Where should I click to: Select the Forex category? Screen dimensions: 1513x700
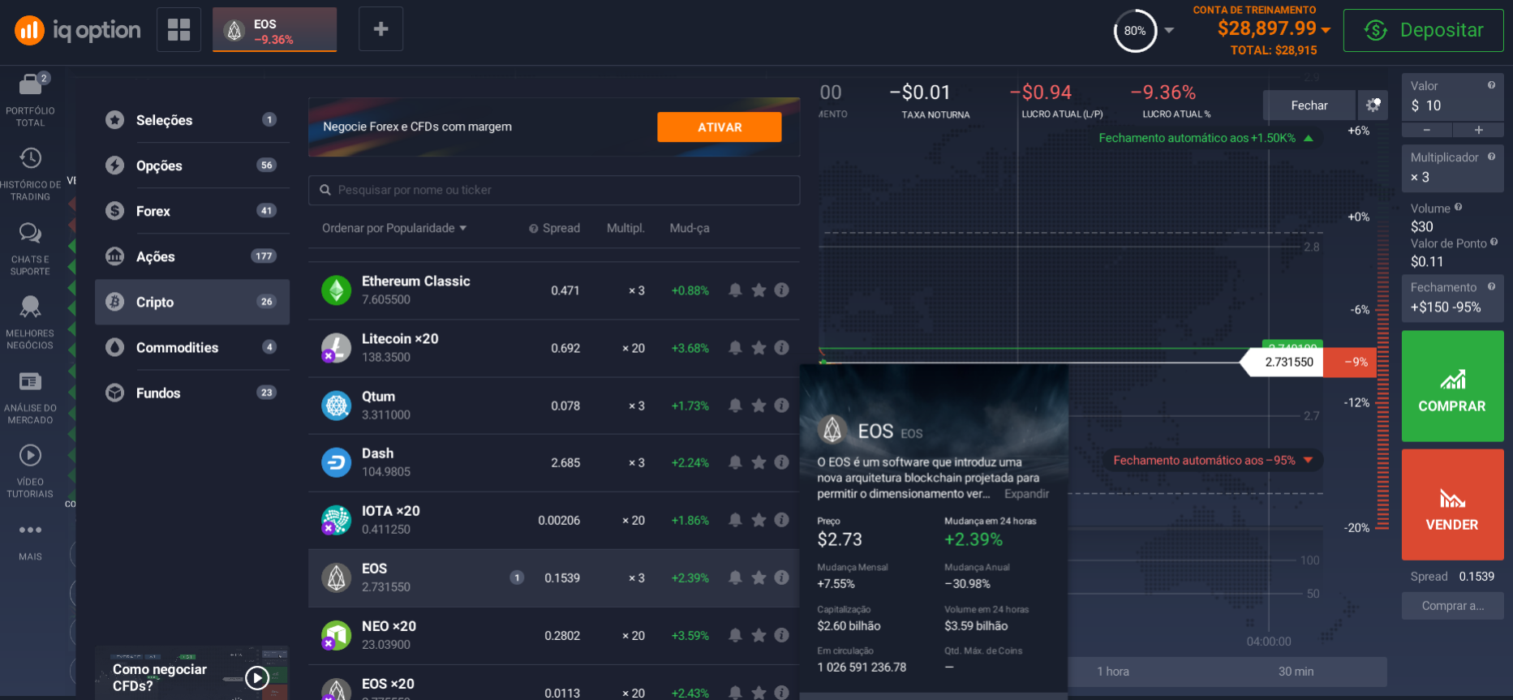point(192,211)
